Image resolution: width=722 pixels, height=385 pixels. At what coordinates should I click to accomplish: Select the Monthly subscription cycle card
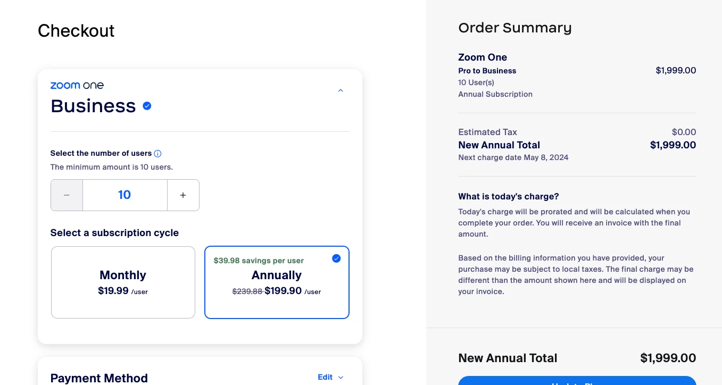(x=123, y=282)
